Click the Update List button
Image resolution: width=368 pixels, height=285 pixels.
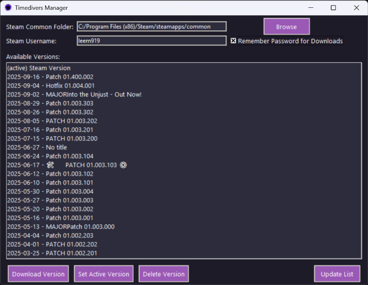coord(337,274)
